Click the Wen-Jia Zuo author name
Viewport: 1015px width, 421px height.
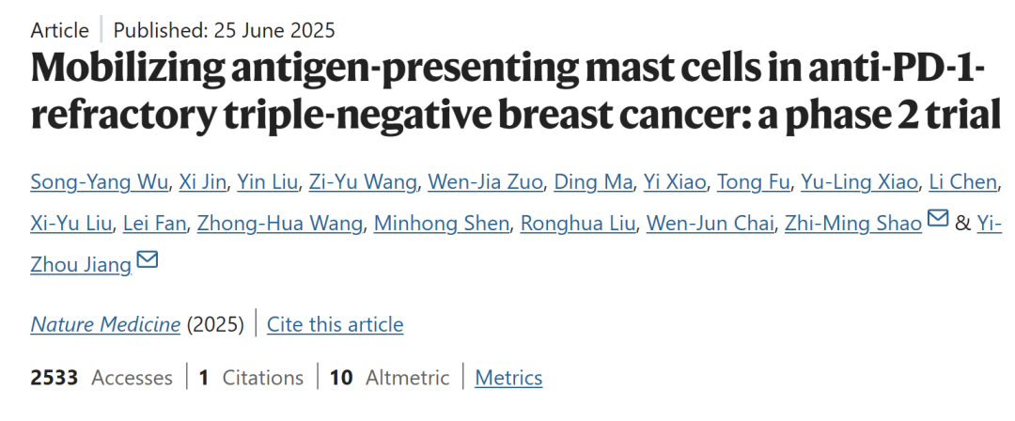[x=485, y=182]
